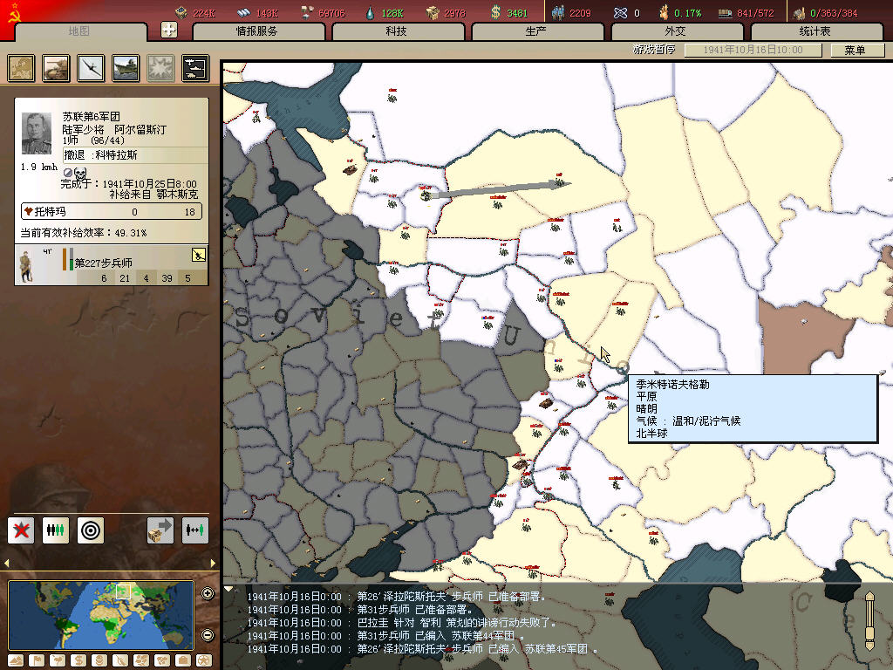The width and height of the screenshot is (893, 670).
Task: Click the skull icon under retreat order
Action: click(x=80, y=173)
